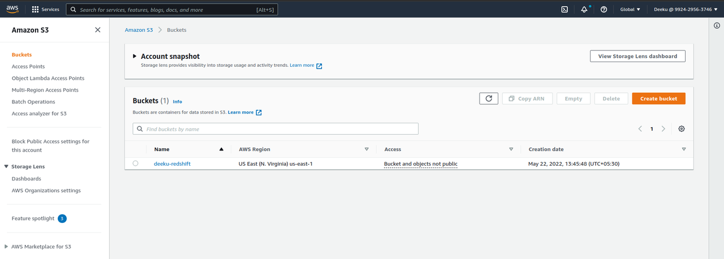Sort by Access column arrow
Image resolution: width=724 pixels, height=259 pixels.
511,149
